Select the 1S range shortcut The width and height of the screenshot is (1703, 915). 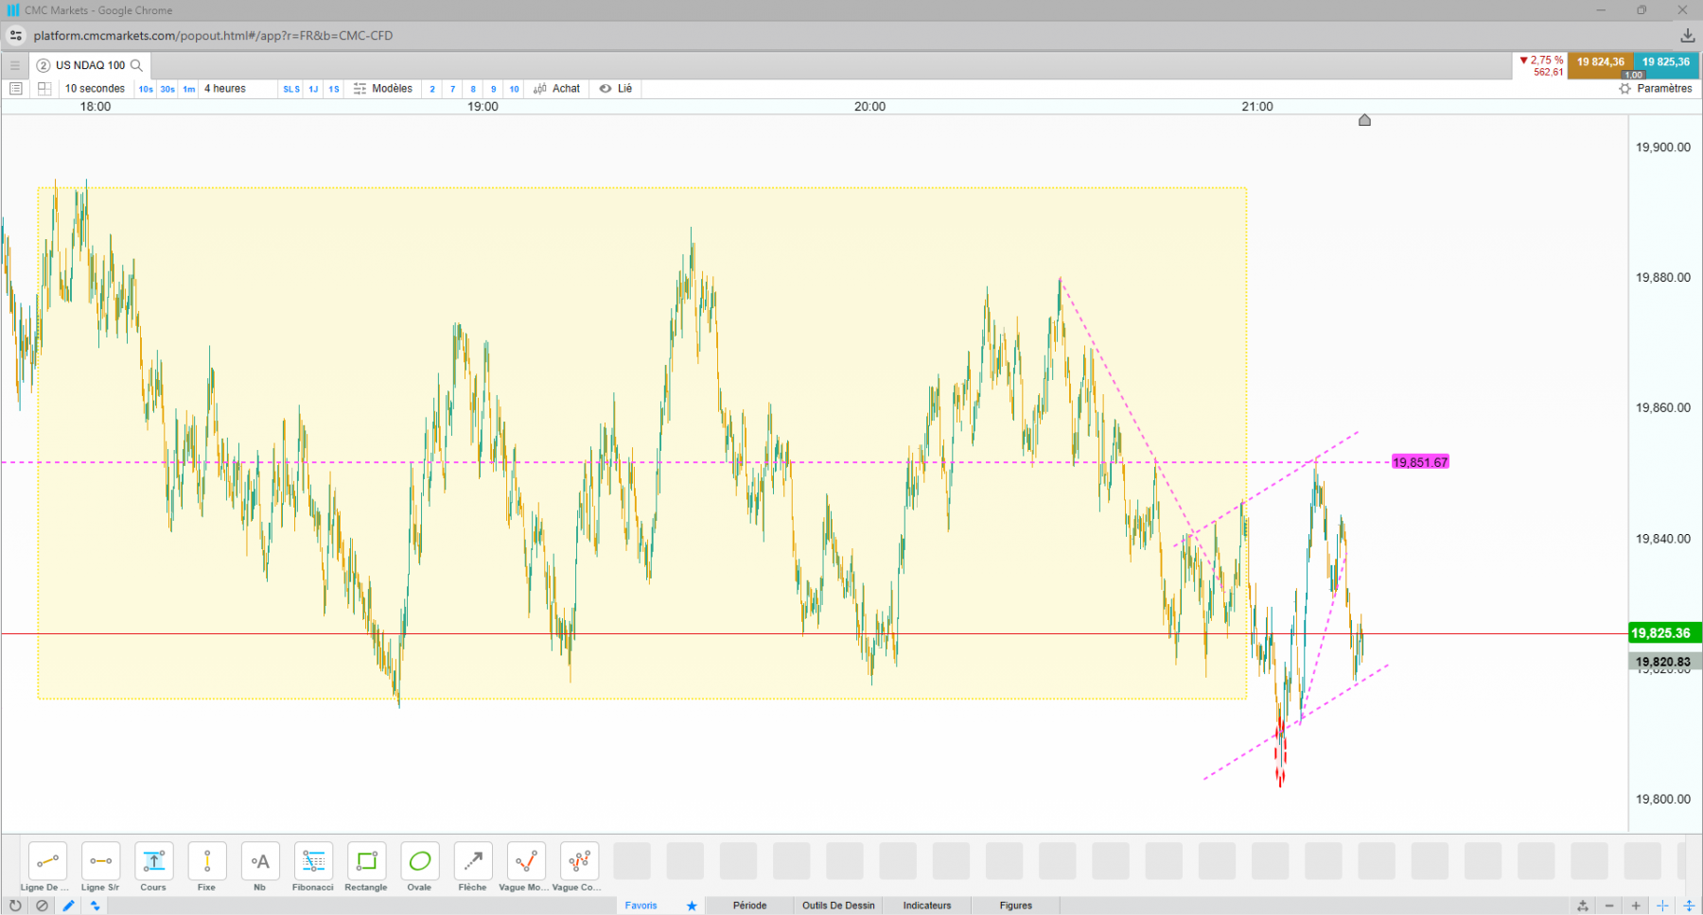coord(334,89)
